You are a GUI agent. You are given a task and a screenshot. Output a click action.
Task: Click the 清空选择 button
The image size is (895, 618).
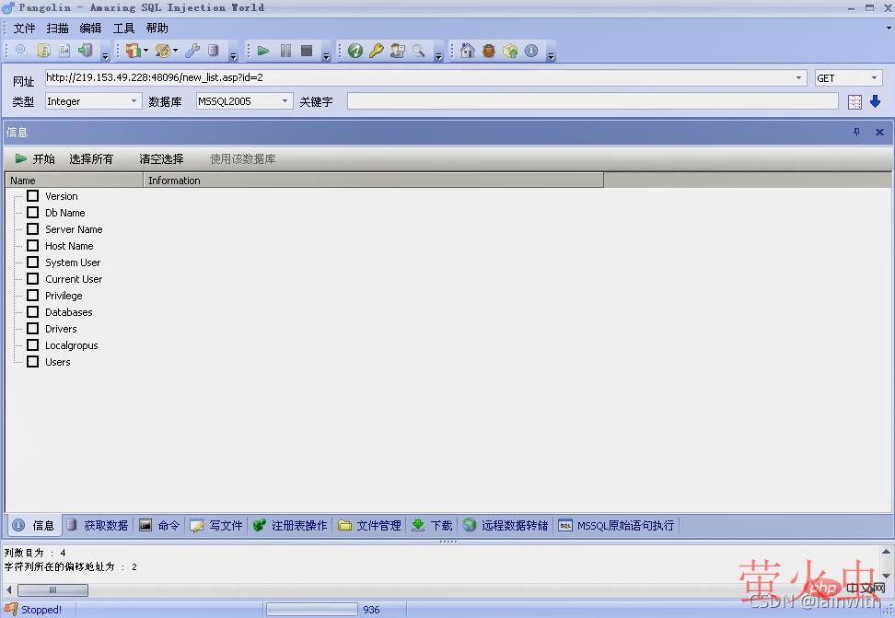(x=160, y=158)
